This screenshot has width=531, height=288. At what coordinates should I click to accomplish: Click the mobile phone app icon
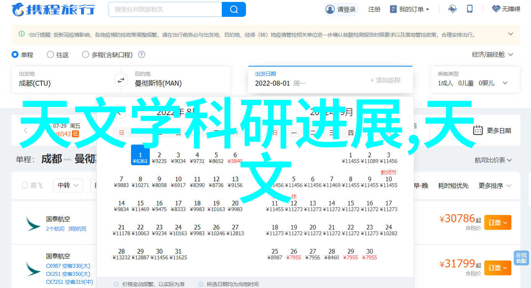click(470, 9)
